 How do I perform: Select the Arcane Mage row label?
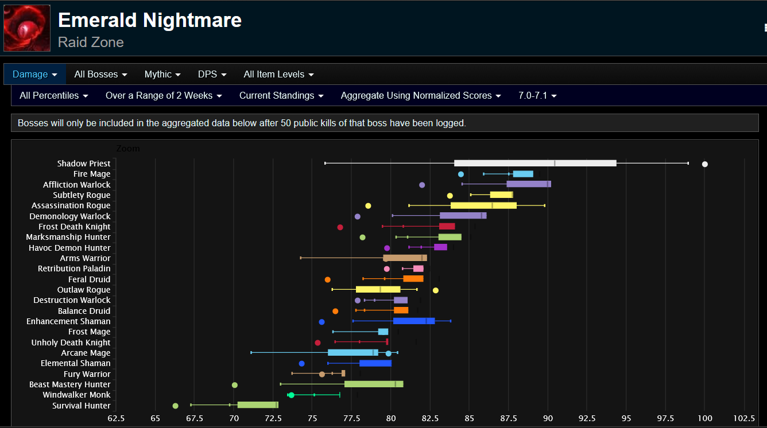[86, 353]
